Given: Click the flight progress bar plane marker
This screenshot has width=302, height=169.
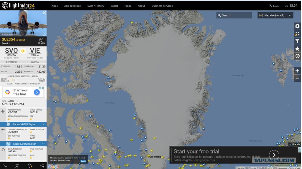Looking at the screenshot, I should (14, 80).
